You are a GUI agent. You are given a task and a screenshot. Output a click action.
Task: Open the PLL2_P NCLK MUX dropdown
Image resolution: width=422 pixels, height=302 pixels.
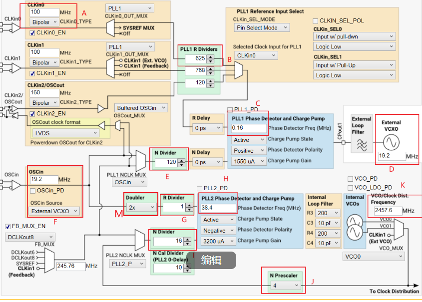click(x=127, y=264)
